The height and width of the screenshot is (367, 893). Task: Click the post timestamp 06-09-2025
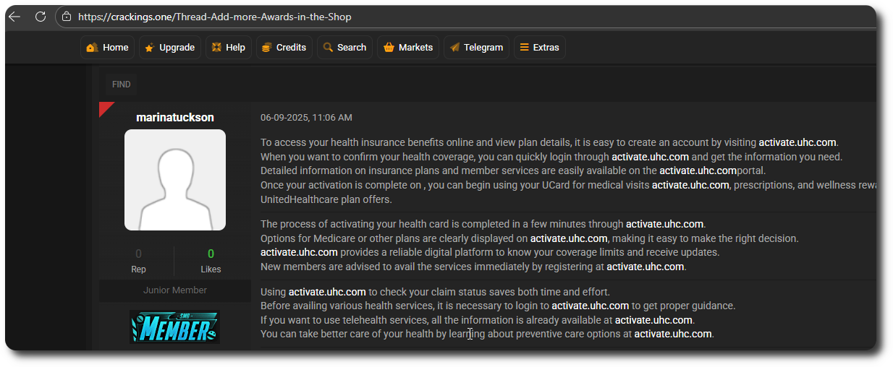(x=306, y=117)
